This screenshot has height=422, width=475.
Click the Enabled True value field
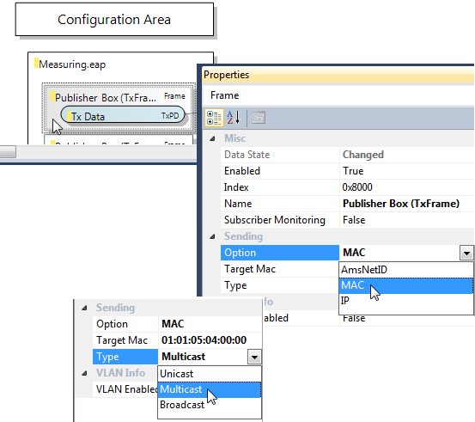(x=407, y=171)
